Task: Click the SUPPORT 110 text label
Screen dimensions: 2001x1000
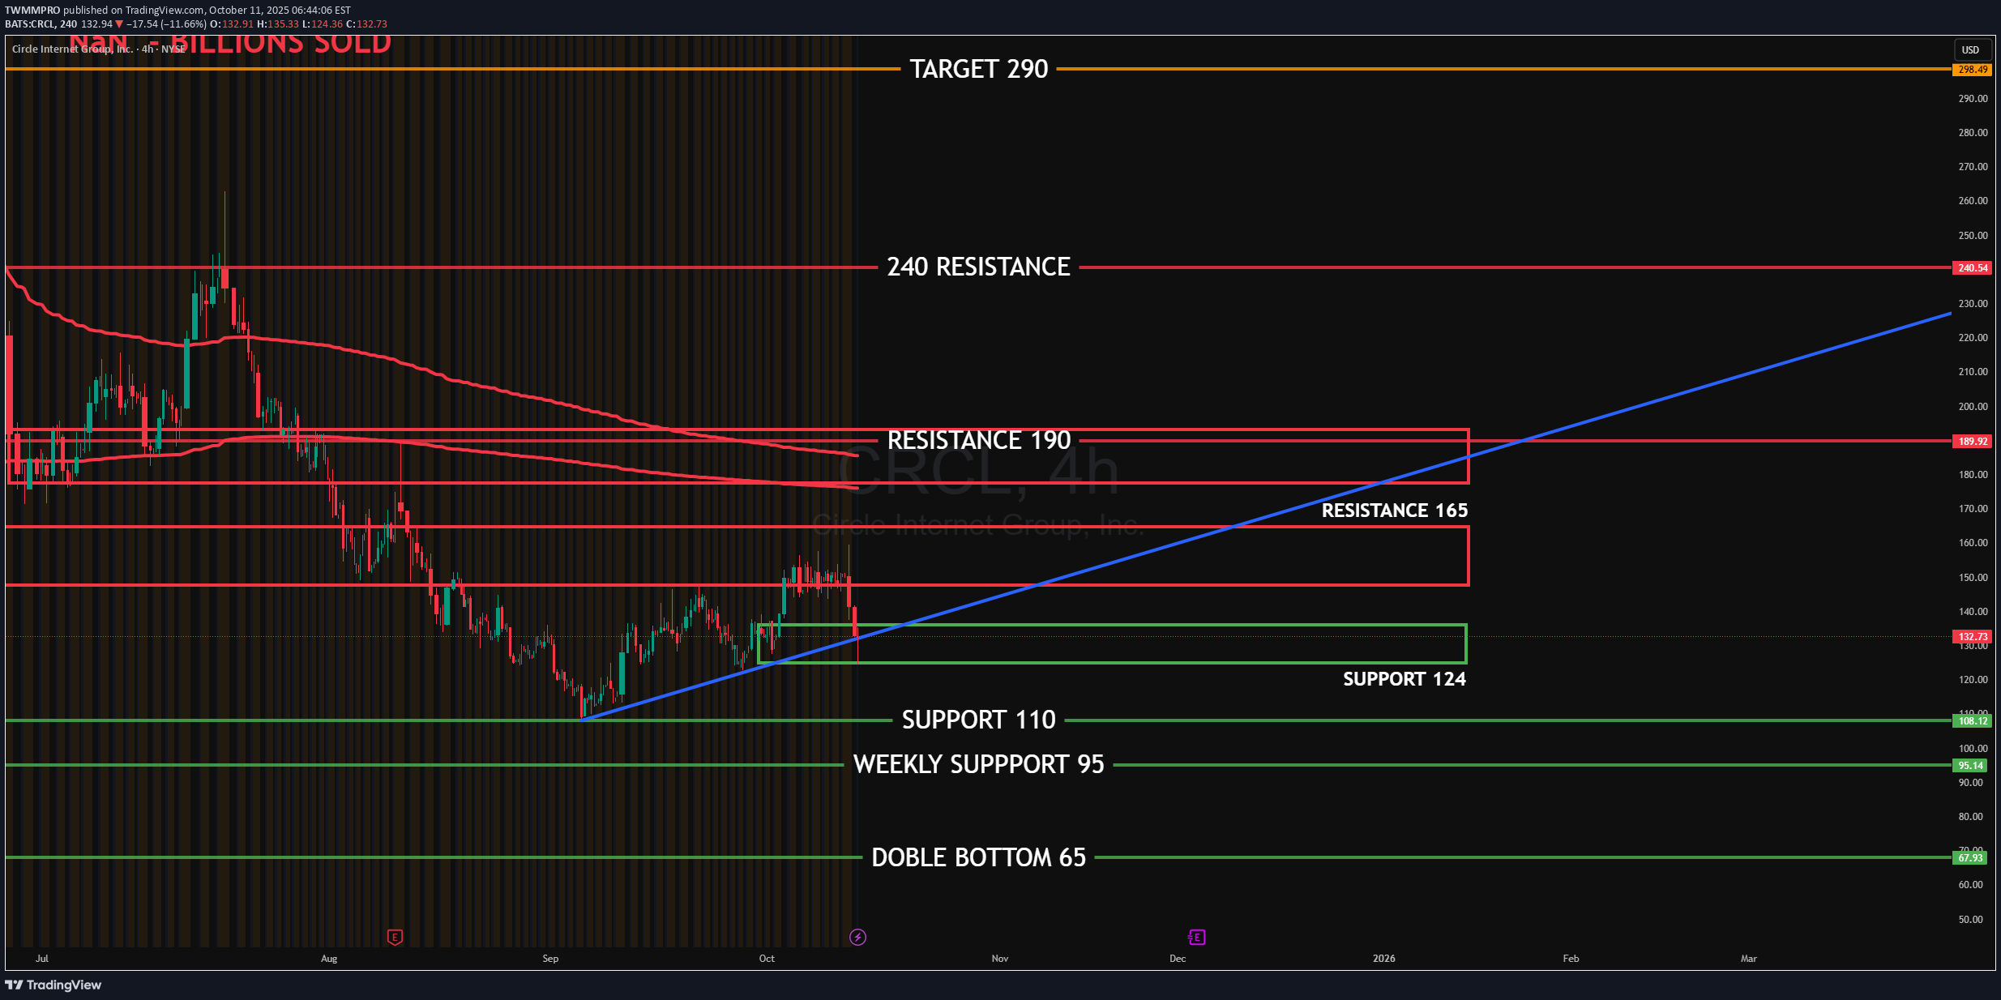Action: click(978, 720)
